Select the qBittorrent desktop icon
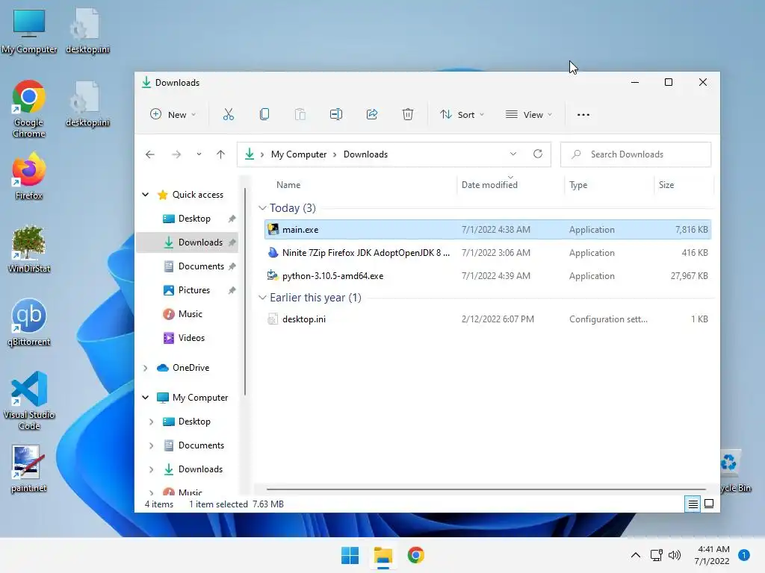 tap(29, 322)
